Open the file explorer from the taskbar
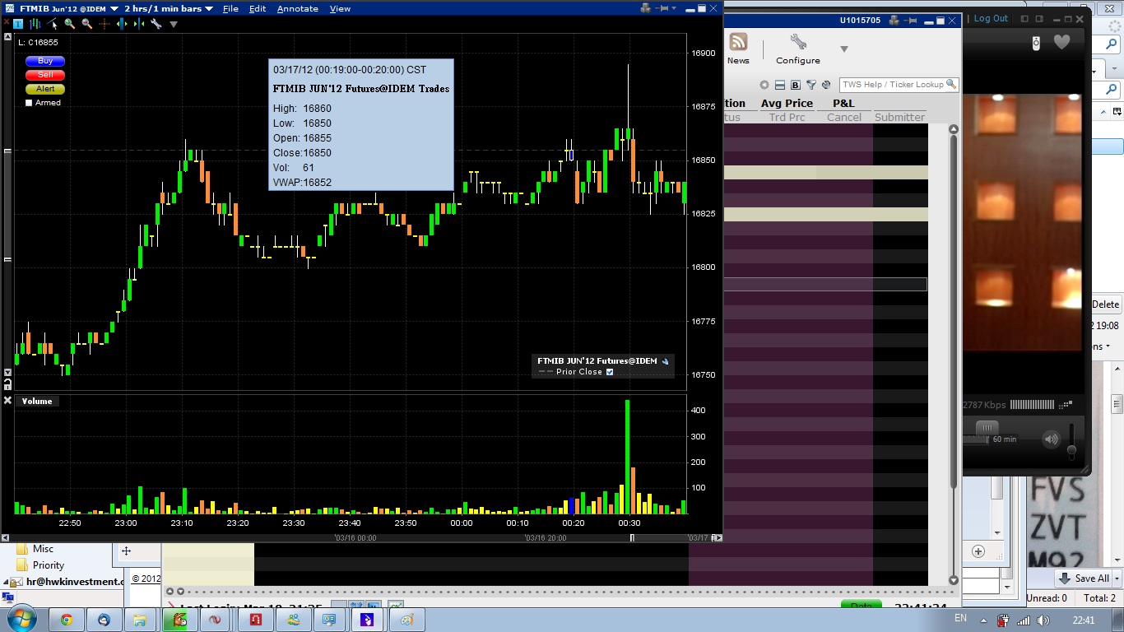Viewport: 1124px width, 632px height. coord(141,620)
